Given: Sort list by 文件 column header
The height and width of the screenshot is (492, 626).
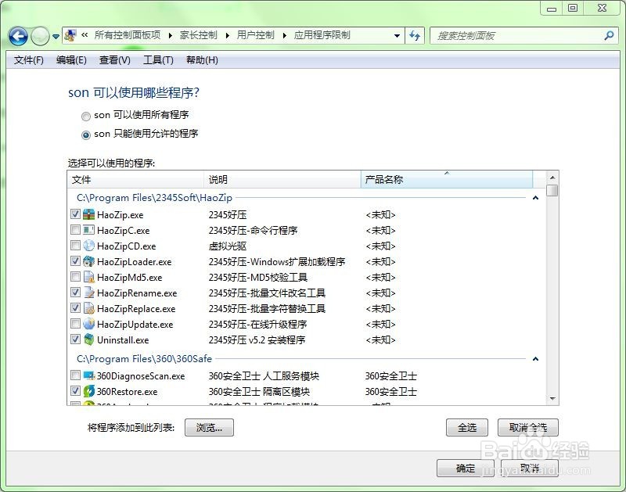Looking at the screenshot, I should pyautogui.click(x=135, y=180).
